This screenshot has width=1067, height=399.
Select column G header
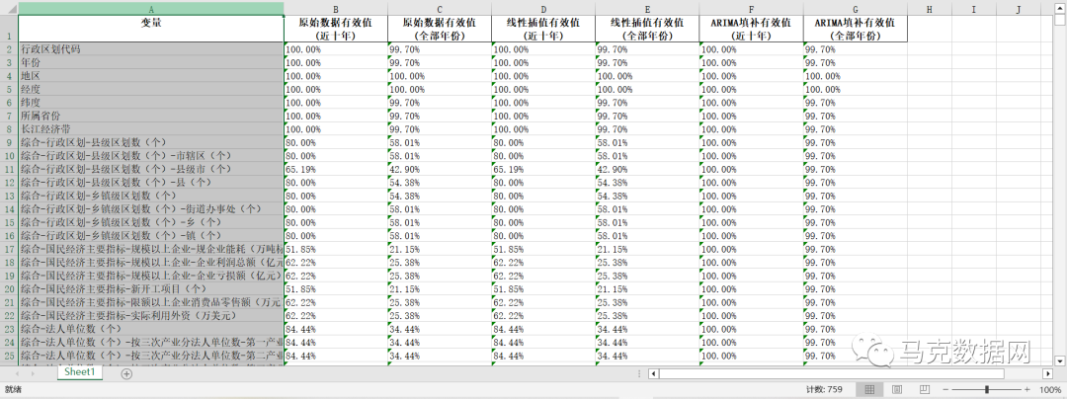(x=855, y=8)
